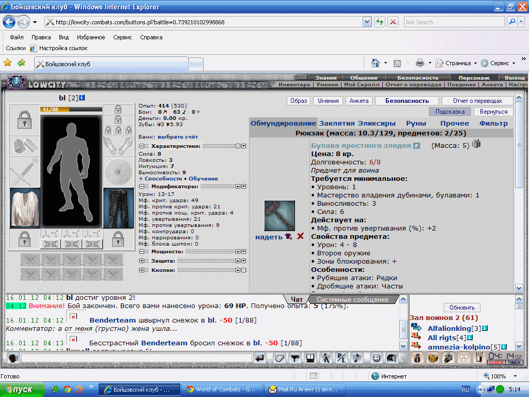Collapse the Характеристики section
The image size is (529, 397).
tap(142, 146)
